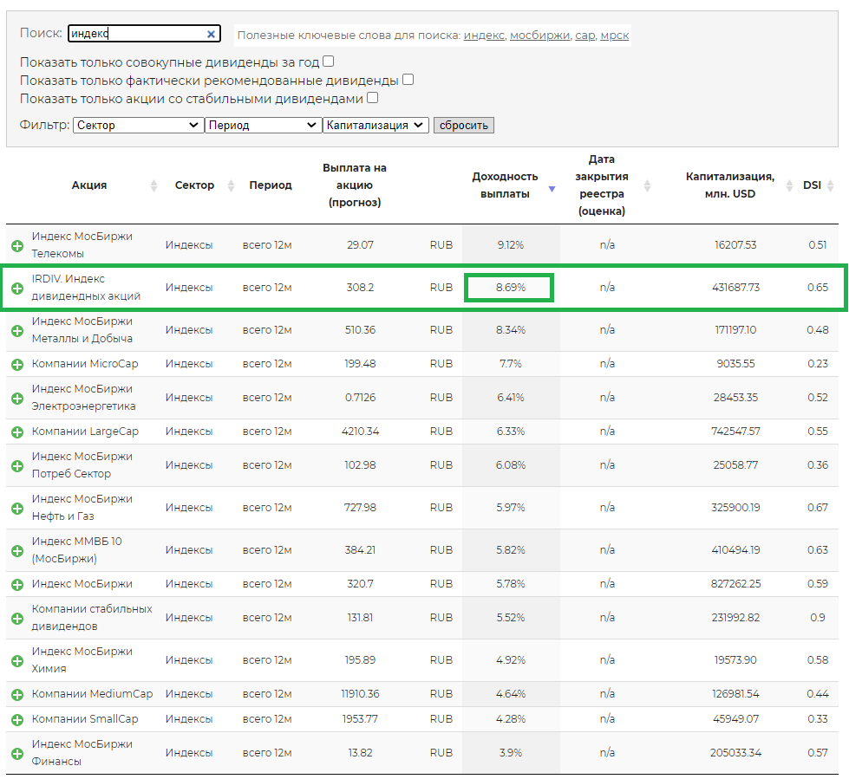Tick the actually recommended dividends checkbox
This screenshot has width=849, height=779.
(408, 80)
